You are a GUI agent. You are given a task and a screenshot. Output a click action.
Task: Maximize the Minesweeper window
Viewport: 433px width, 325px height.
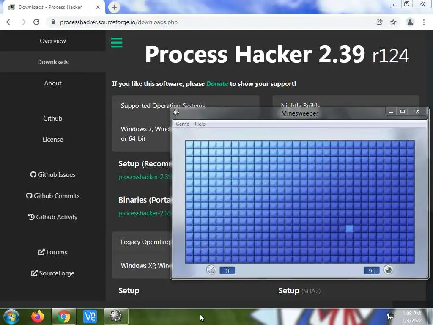coord(403,111)
